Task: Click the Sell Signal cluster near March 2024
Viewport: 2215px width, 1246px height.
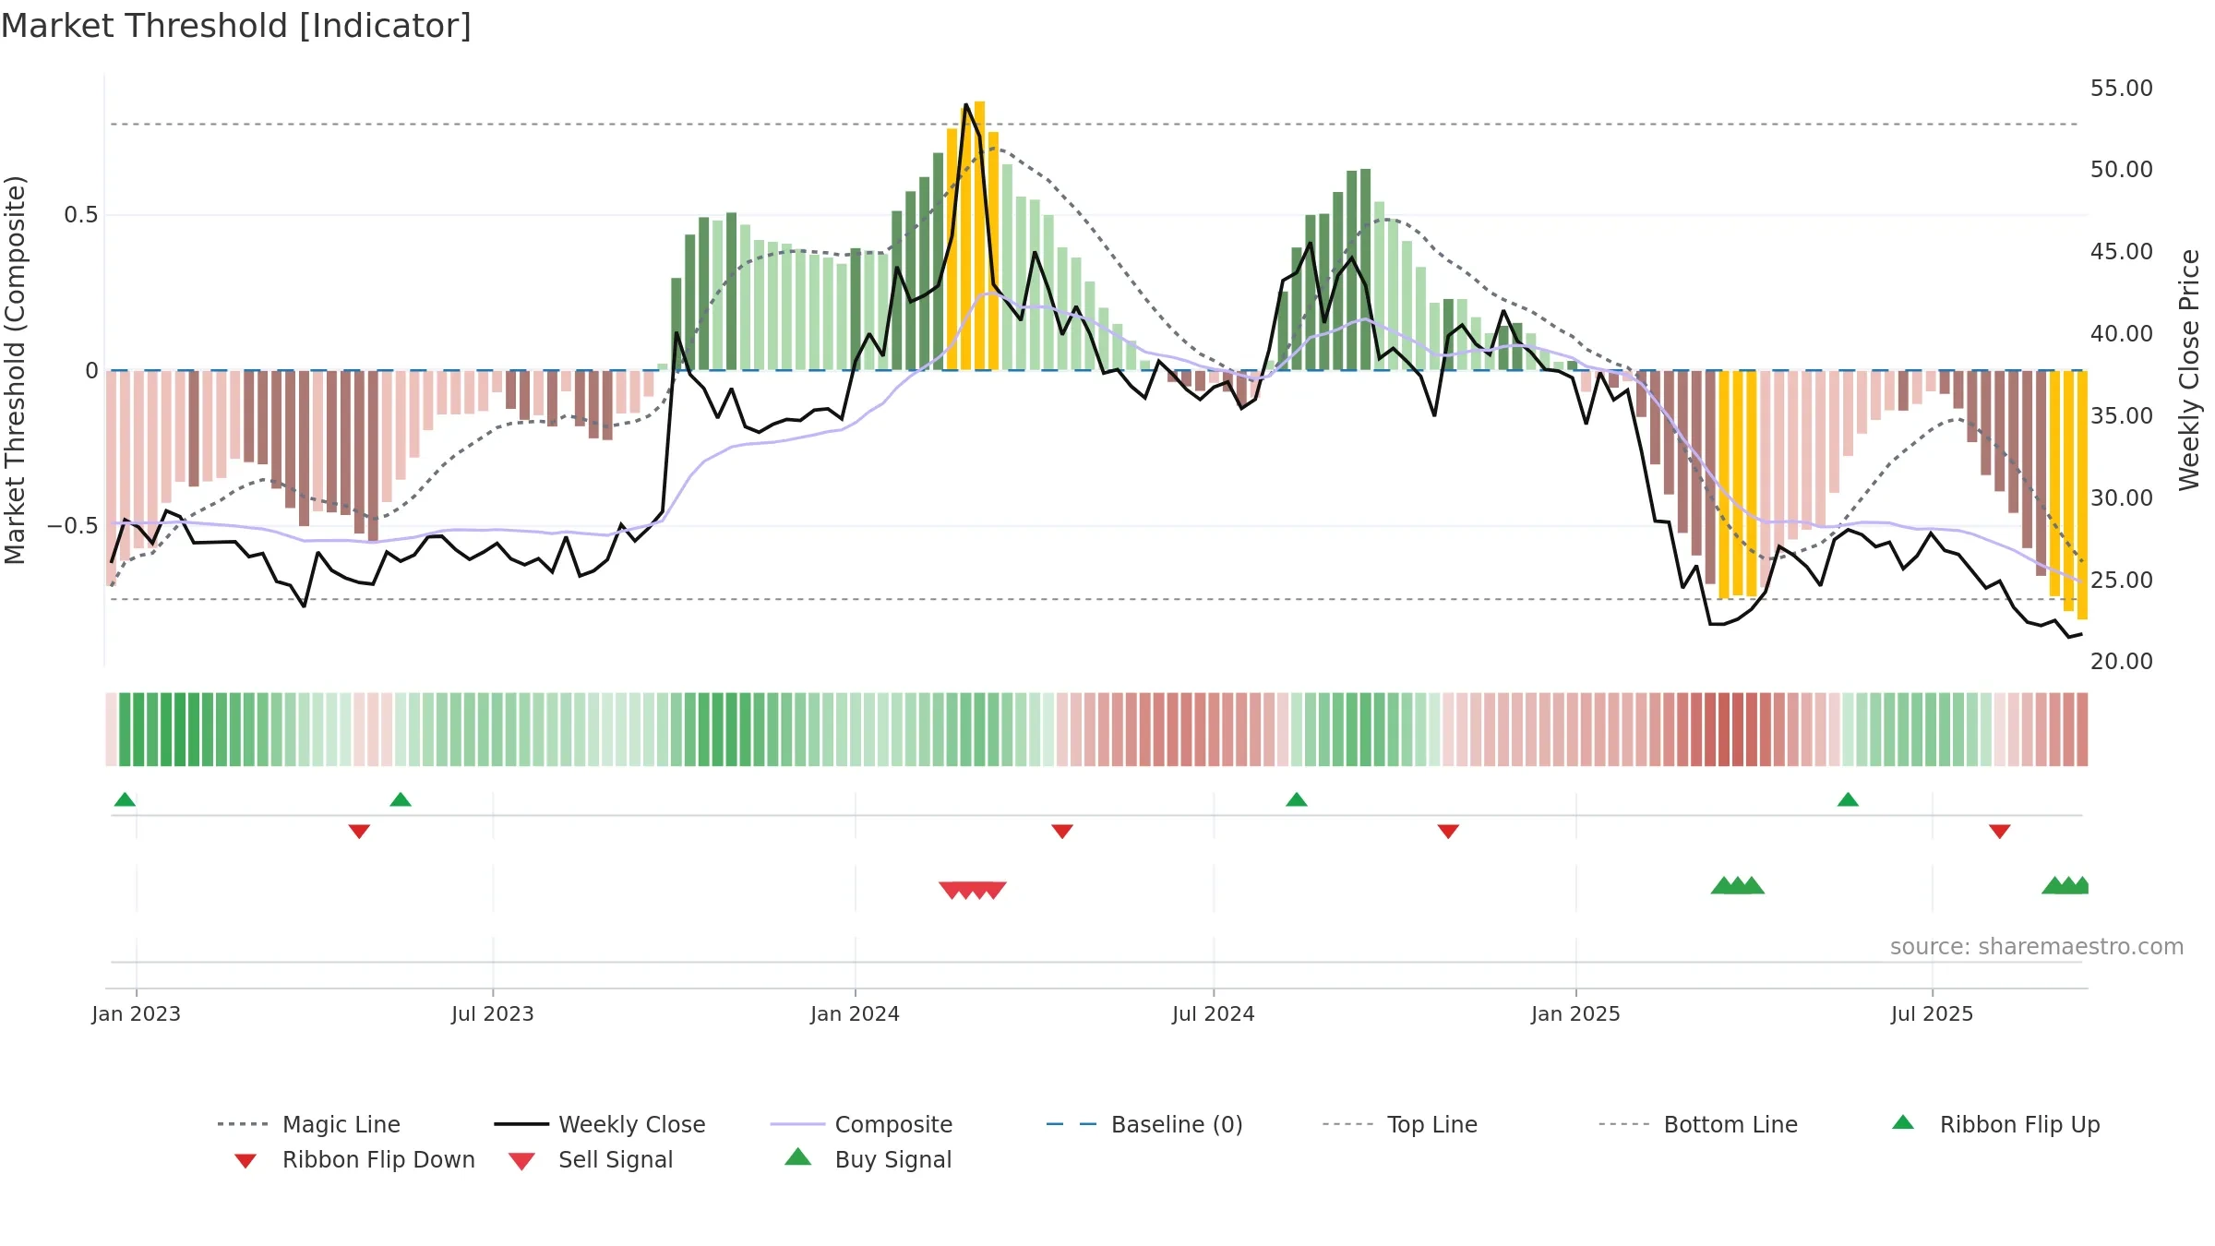Action: click(973, 890)
